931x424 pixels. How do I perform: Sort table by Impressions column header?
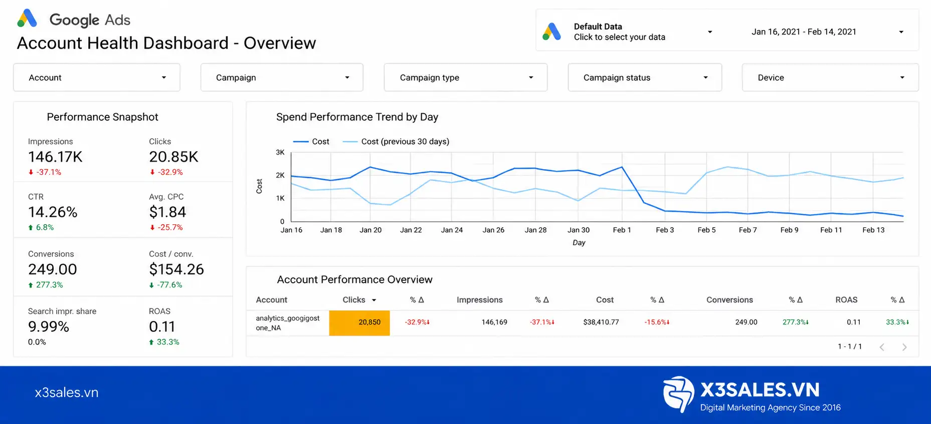(479, 300)
